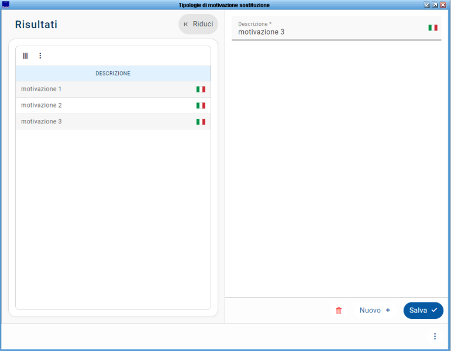Open the column chooser icon in Risultati
The height and width of the screenshot is (351, 451).
tap(25, 56)
